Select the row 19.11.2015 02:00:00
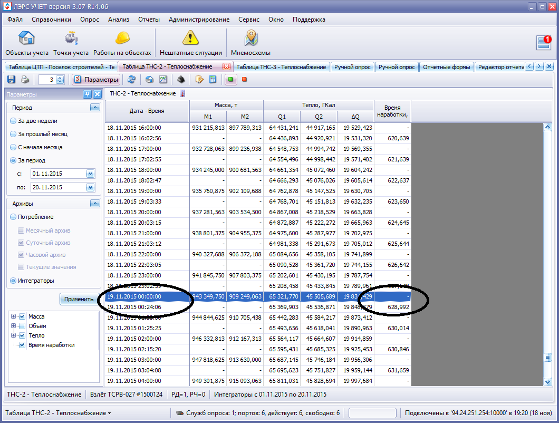This screenshot has height=423, width=559. coord(258,339)
